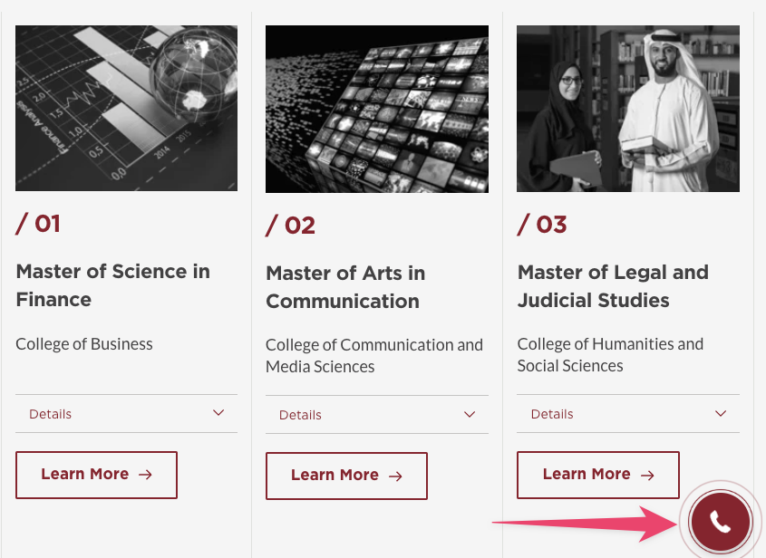This screenshot has height=558, width=766.
Task: Click the College of Business text
Action: click(x=84, y=344)
